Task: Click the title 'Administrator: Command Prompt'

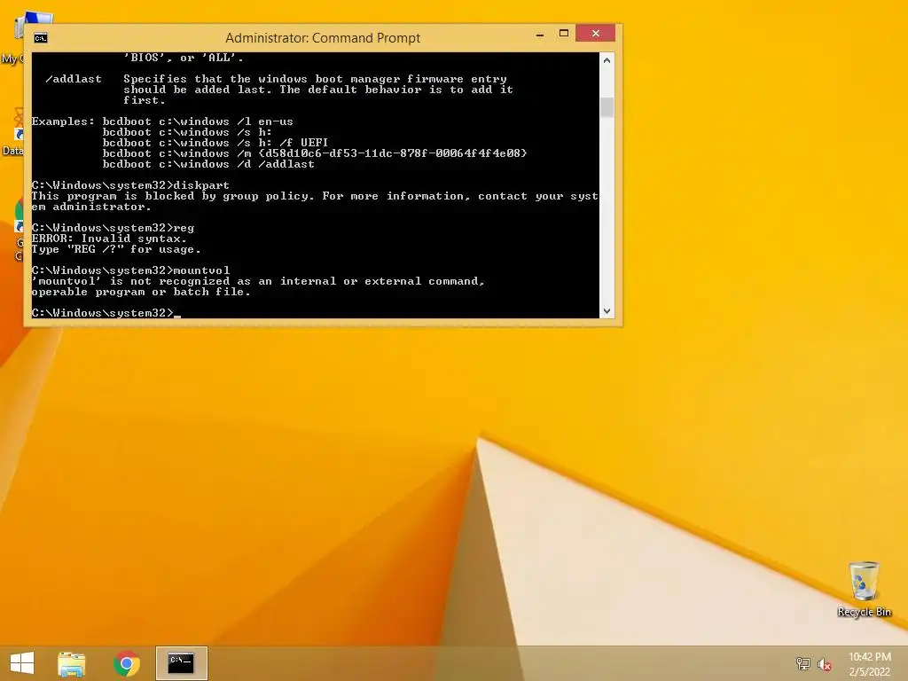Action: (x=323, y=38)
